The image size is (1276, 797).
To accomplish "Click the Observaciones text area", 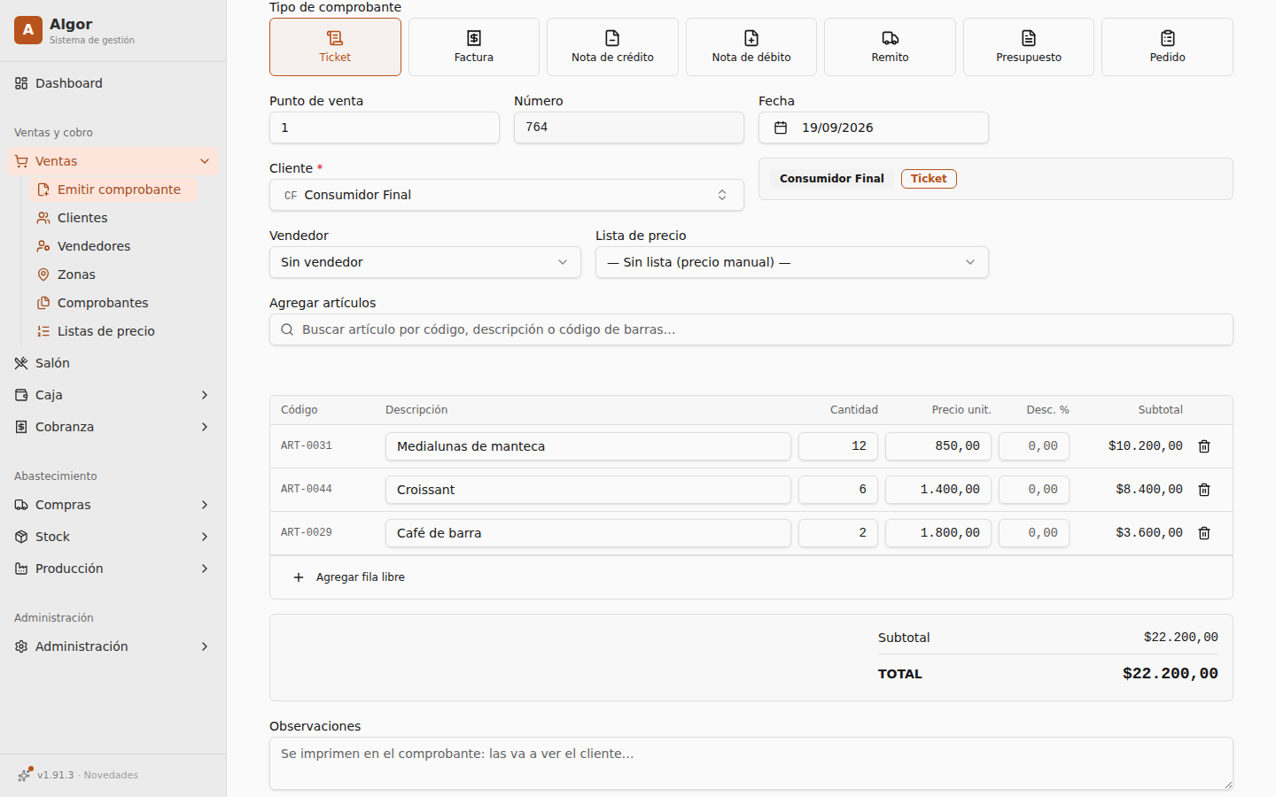I will coord(751,763).
